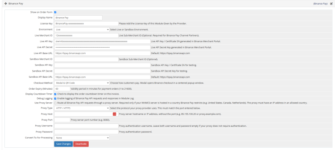Toggle Show on Order Form checkbox
The height and width of the screenshot is (150, 335).
[55, 12]
